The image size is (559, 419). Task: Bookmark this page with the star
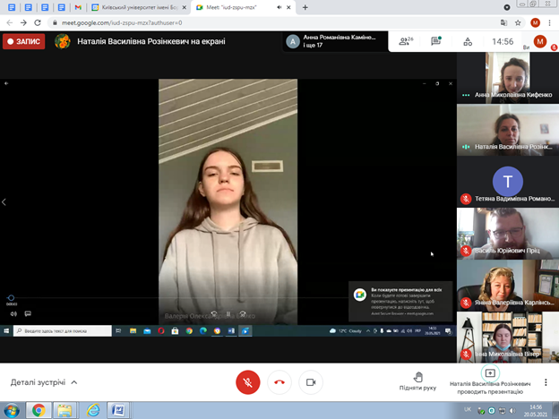tap(518, 22)
